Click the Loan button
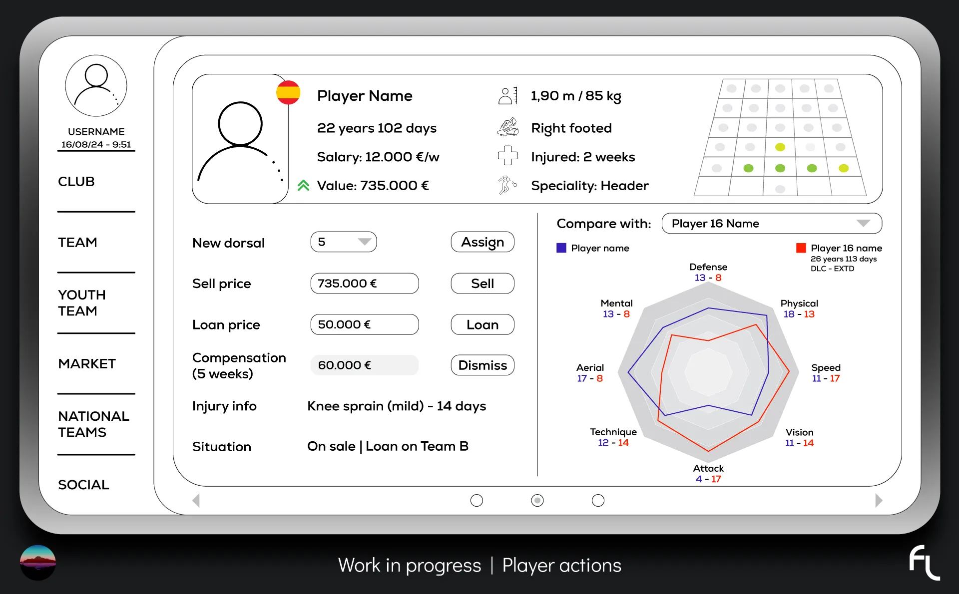Viewport: 959px width, 594px height. (x=482, y=324)
